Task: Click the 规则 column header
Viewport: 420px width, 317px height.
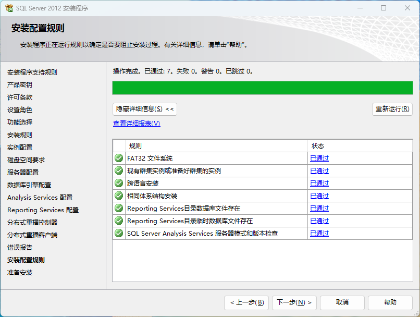Action: coord(216,146)
